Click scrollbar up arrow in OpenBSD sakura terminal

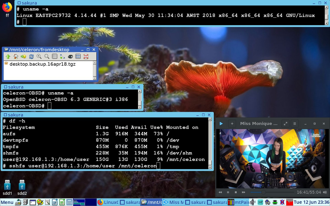tap(140, 91)
